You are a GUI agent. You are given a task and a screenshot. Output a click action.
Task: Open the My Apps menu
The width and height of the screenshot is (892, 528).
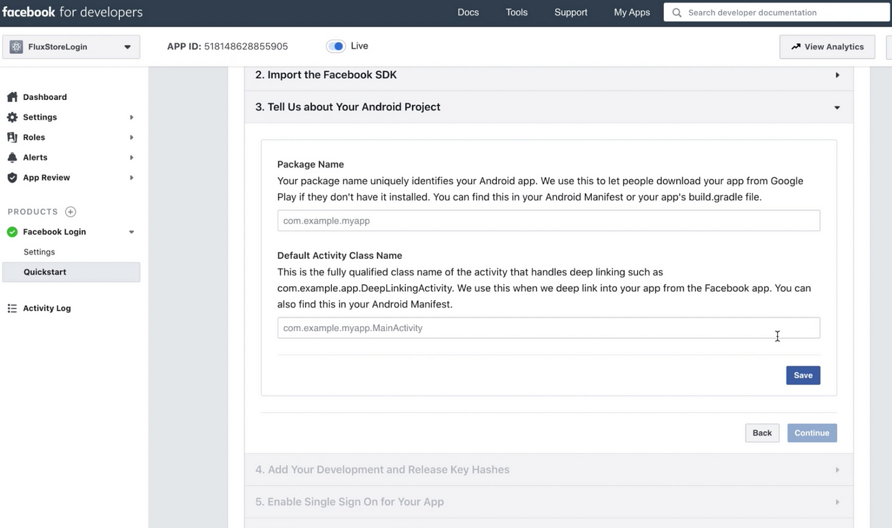coord(632,12)
